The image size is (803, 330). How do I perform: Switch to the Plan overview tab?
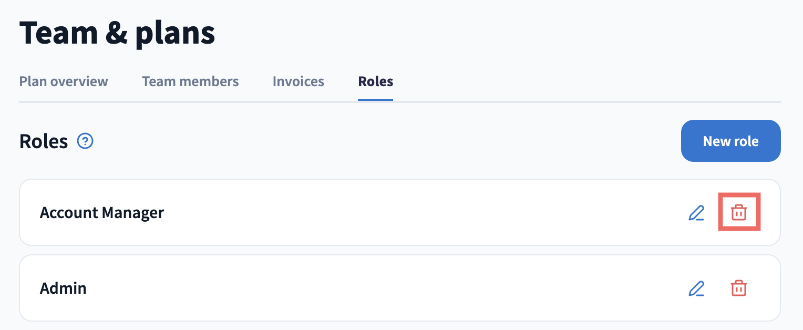coord(64,81)
